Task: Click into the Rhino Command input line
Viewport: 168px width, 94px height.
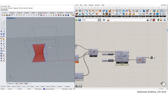Action: point(41,10)
